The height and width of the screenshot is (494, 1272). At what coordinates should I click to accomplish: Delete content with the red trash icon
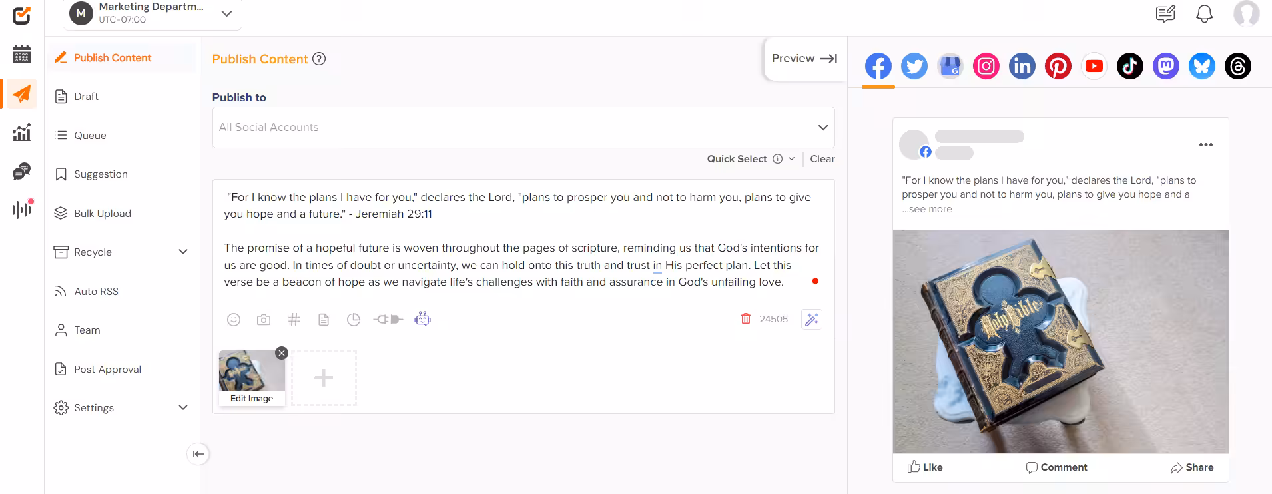coord(746,319)
